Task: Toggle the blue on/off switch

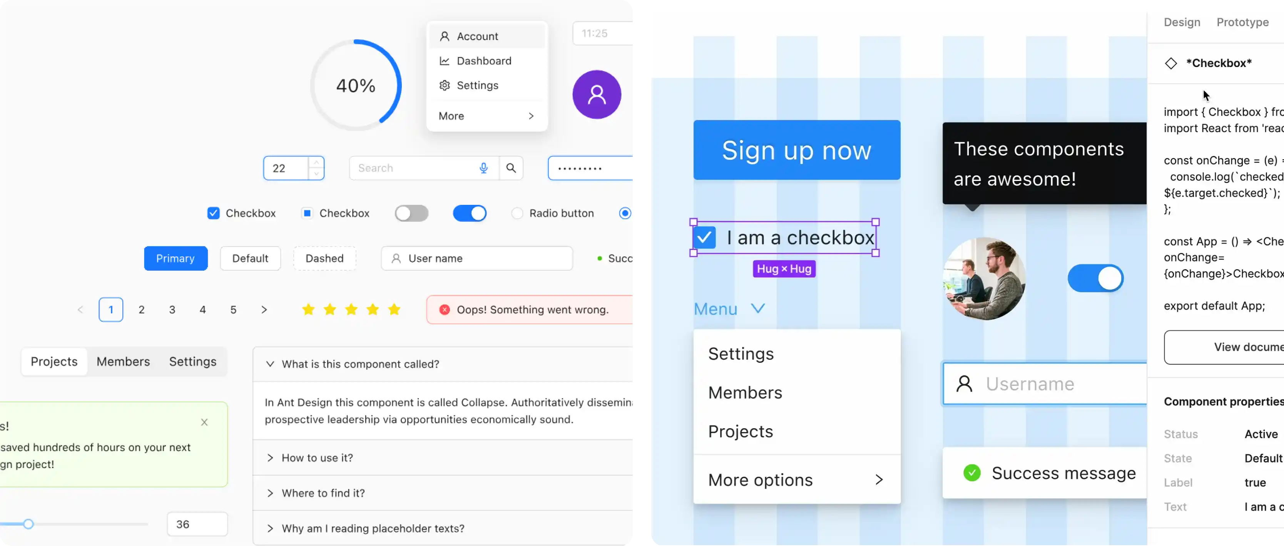Action: 469,213
